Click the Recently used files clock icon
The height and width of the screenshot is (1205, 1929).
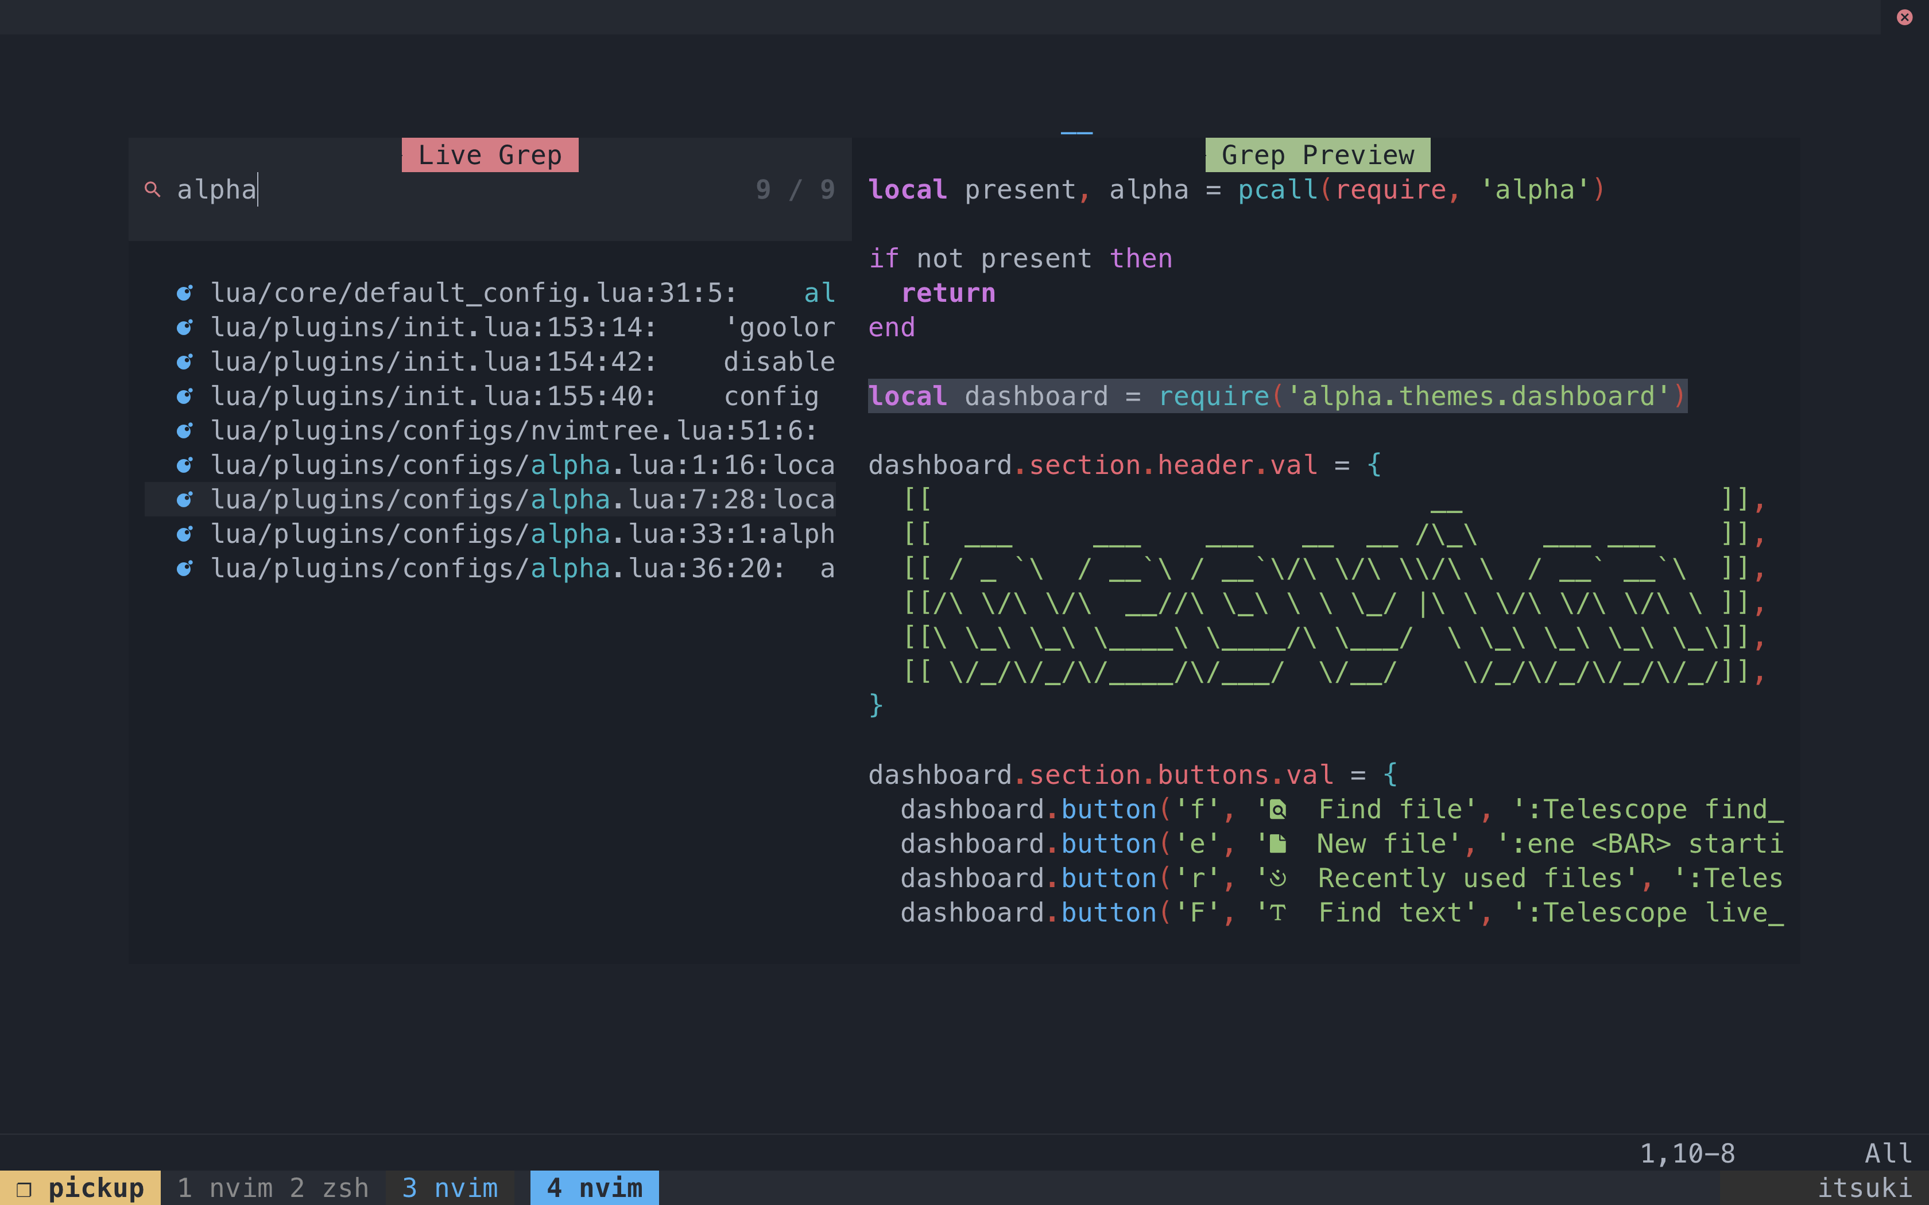pyautogui.click(x=1278, y=879)
